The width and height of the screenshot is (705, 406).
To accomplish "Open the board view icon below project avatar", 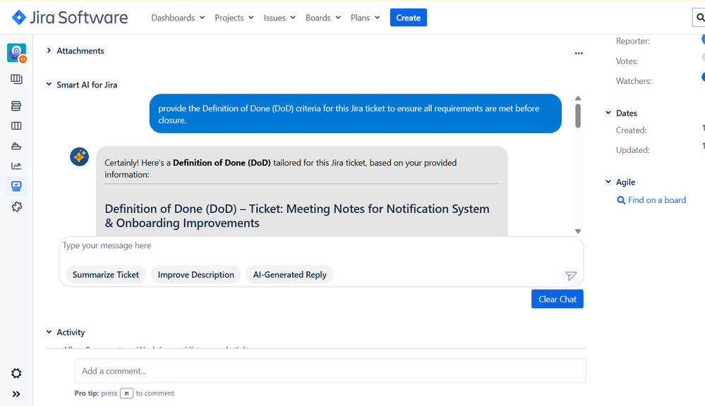I will coord(16,79).
